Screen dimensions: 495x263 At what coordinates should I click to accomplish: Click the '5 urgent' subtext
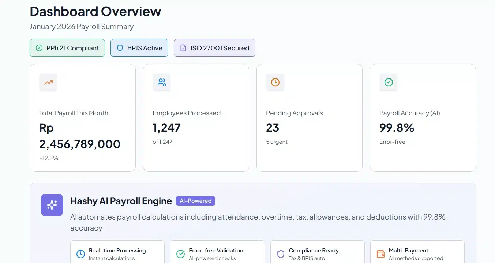tap(277, 142)
